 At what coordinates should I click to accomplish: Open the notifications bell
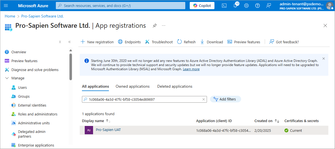(235, 6)
